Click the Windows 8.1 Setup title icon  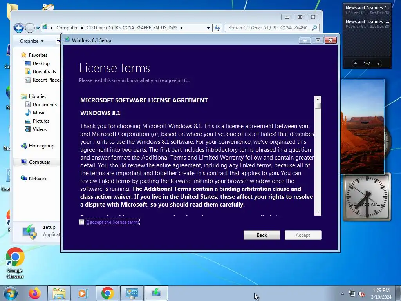tap(67, 40)
